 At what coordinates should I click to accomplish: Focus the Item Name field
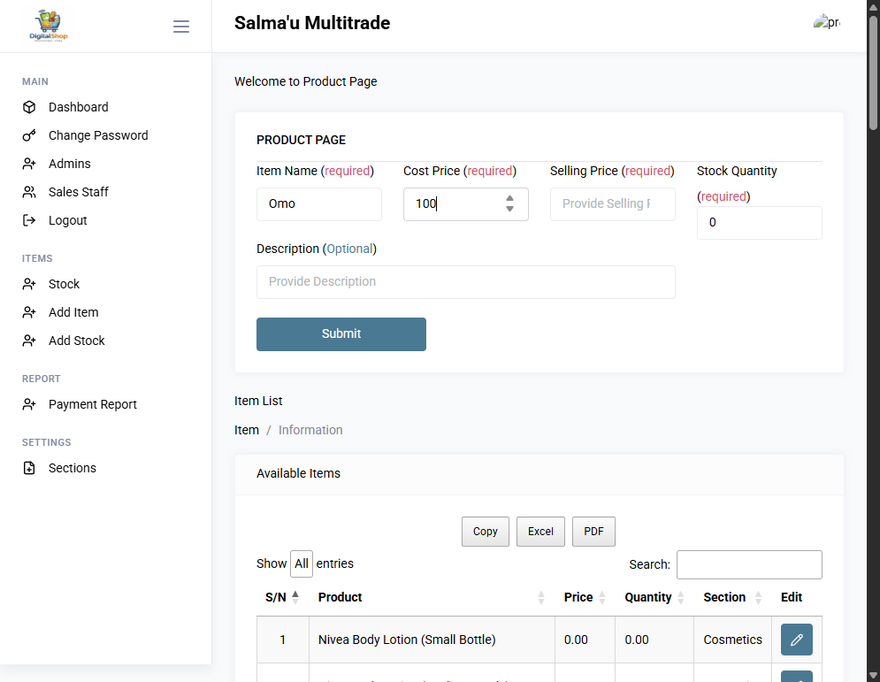tap(318, 203)
